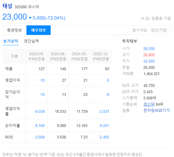Click 순이익률 value 9.089
Image resolution: width=174 pixels, height=157 pixels.
pyautogui.click(x=62, y=126)
